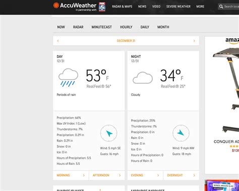Click "Gusts: 16 mph" text
This screenshot has width=239, height=191.
(109, 154)
